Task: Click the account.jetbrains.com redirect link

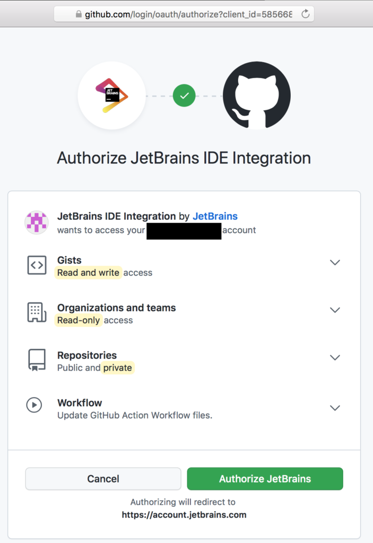Action: tap(184, 514)
